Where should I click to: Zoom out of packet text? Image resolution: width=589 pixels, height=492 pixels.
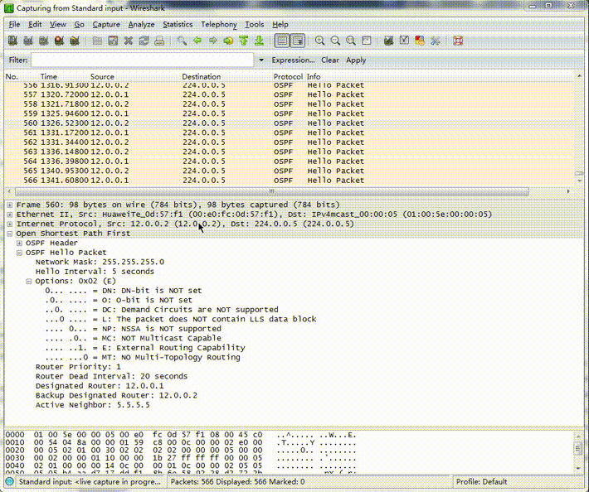(335, 41)
